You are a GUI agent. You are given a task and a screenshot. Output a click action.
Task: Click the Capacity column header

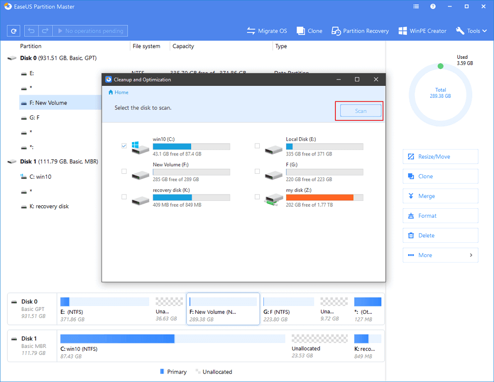pos(183,46)
